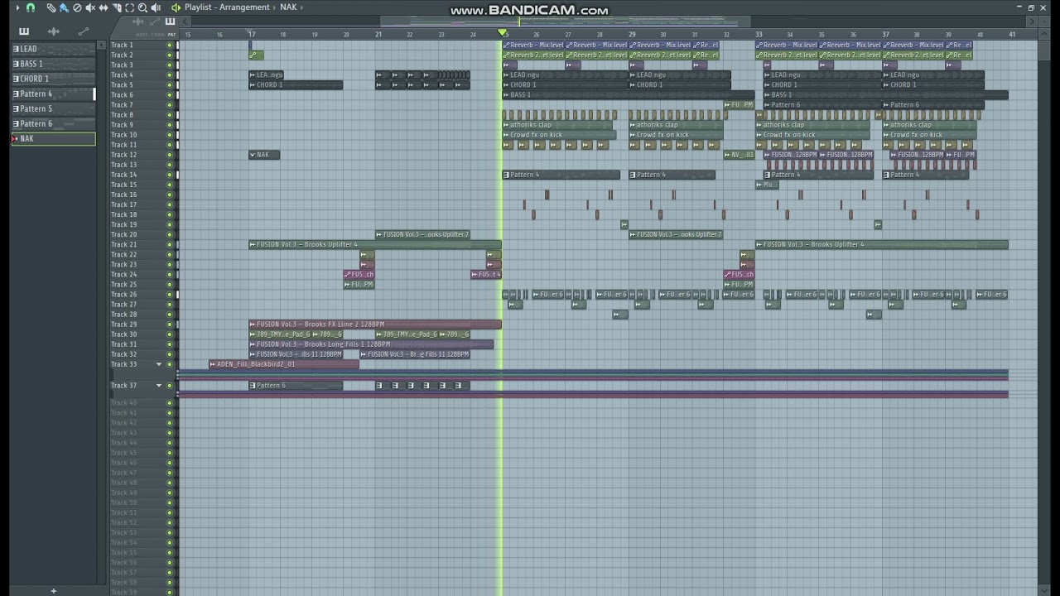The height and width of the screenshot is (596, 1060).
Task: Click the pattern icon above PAT
Action: [x=171, y=22]
